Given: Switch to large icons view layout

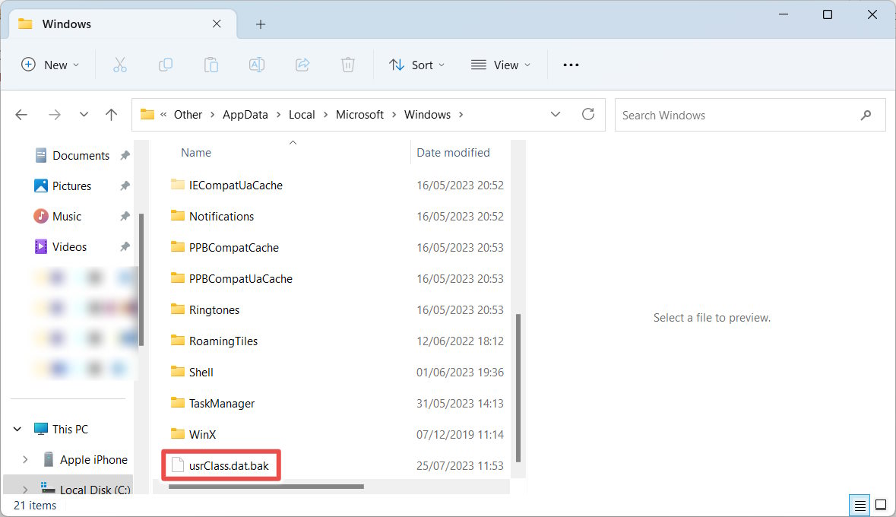Looking at the screenshot, I should [881, 505].
